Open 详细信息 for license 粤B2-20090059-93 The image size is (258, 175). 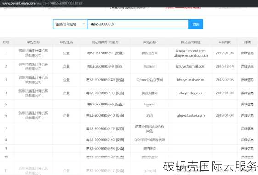pos(247,140)
